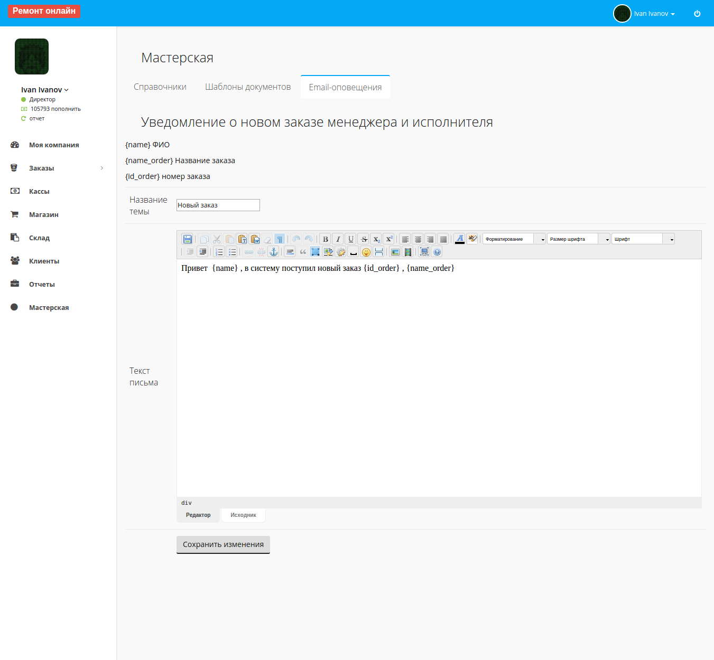714x660 pixels.
Task: Open the text color picker
Action: pyautogui.click(x=460, y=239)
